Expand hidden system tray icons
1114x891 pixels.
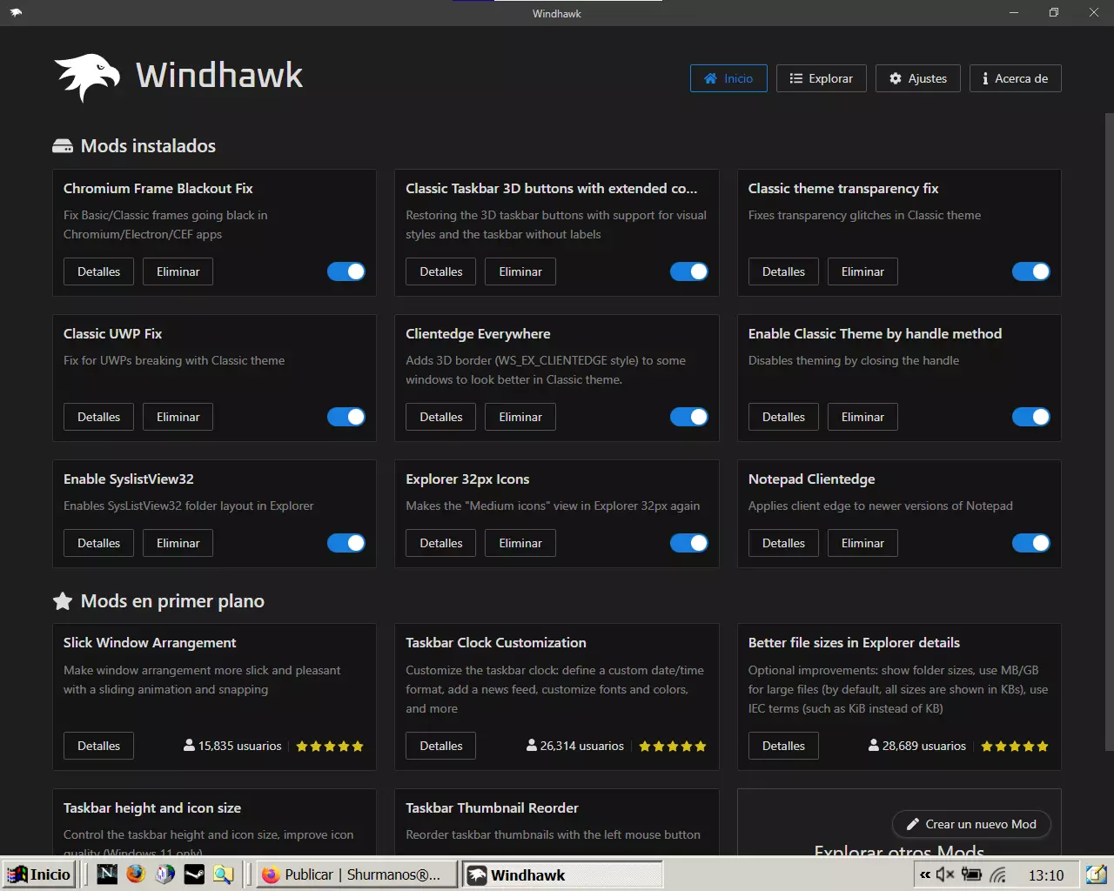point(925,874)
